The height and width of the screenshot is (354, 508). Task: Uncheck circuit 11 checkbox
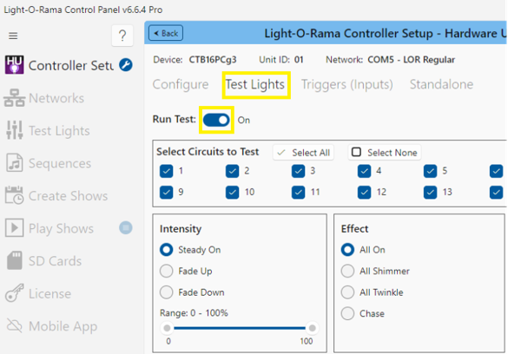(x=298, y=193)
